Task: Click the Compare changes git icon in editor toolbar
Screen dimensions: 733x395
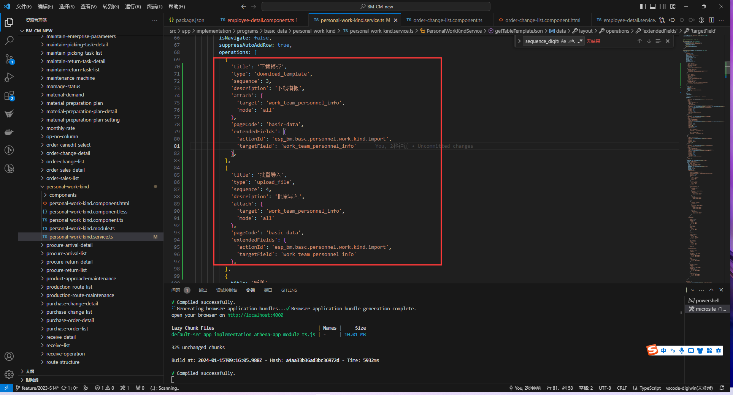Action: click(x=662, y=20)
